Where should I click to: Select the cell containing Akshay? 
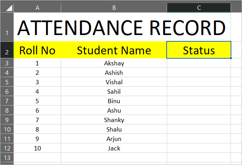click(x=114, y=63)
